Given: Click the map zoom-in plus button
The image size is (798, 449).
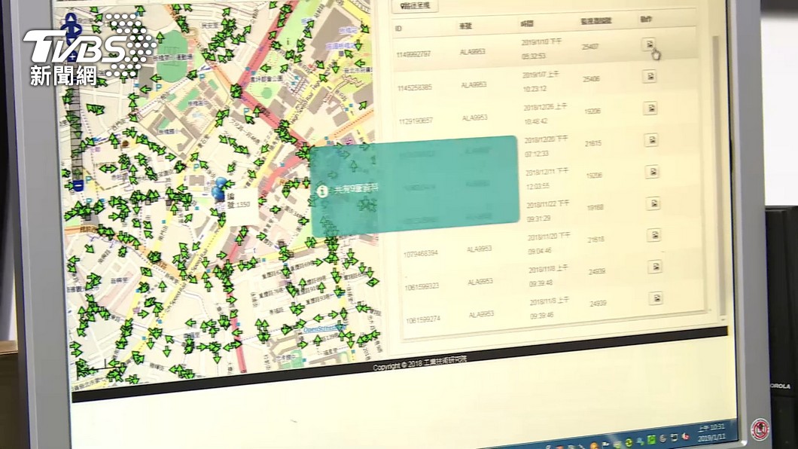Looking at the screenshot, I should (72, 57).
